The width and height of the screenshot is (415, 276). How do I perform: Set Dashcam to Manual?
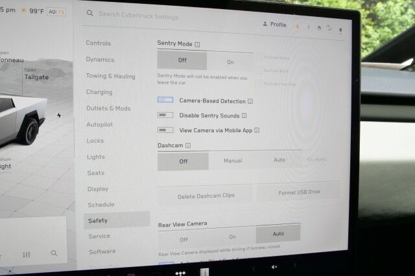[x=233, y=161]
